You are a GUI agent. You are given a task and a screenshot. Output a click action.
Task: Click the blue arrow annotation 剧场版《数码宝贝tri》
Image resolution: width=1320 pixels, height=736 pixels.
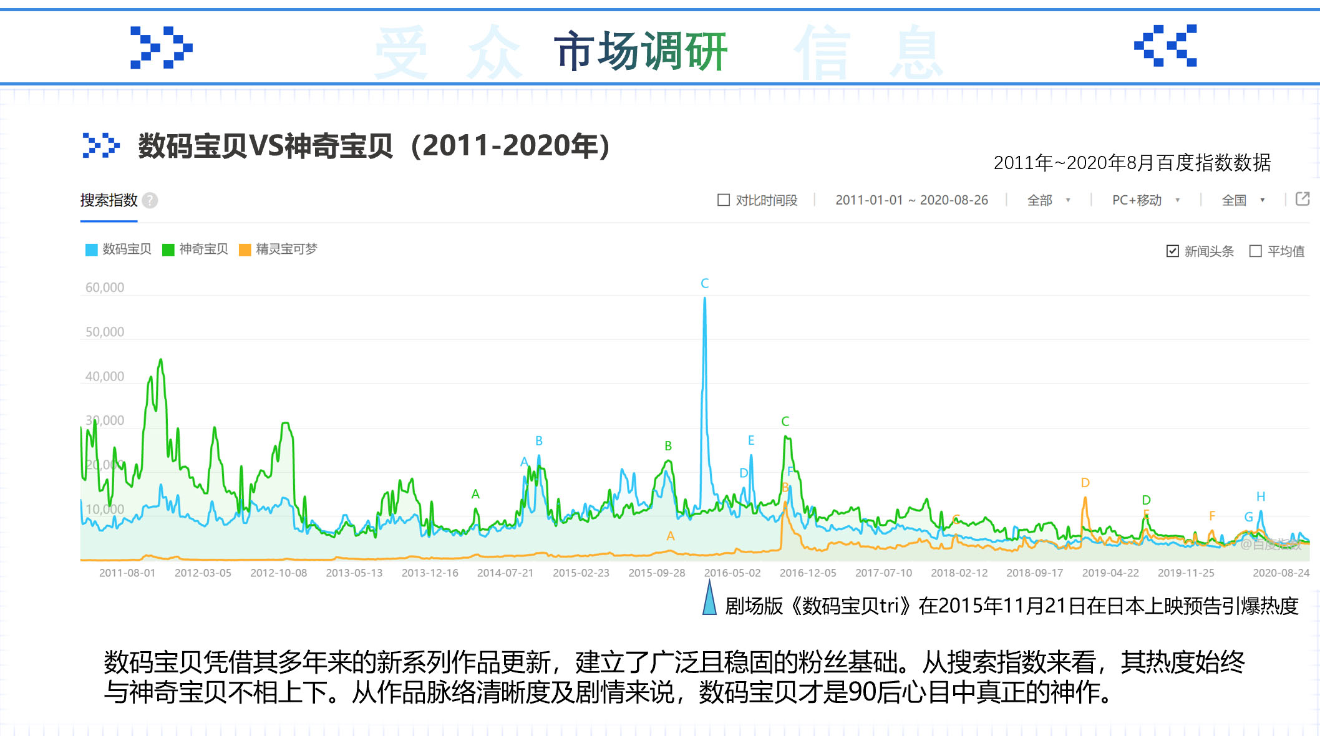point(709,598)
